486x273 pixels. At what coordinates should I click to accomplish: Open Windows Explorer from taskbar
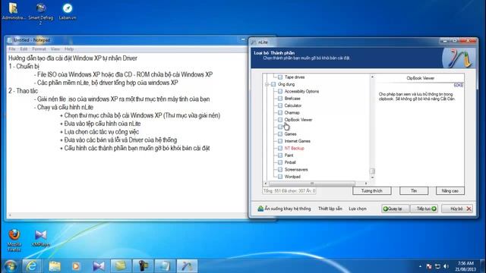click(55, 266)
